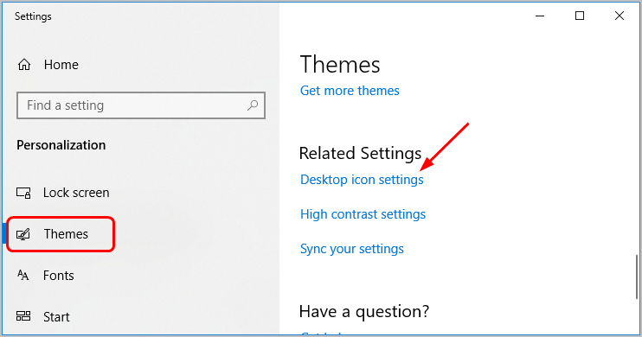Open Get more themes link
Viewport: 642px width, 337px height.
[x=350, y=91]
